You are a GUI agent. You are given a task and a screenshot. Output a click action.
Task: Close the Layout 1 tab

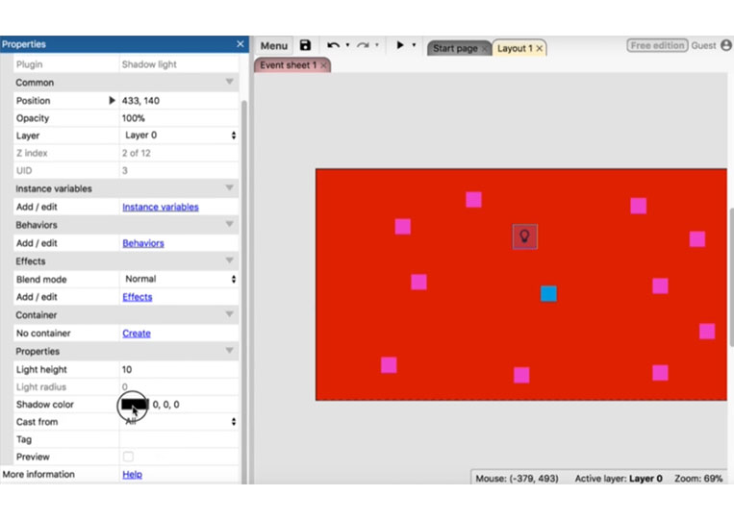pyautogui.click(x=540, y=48)
